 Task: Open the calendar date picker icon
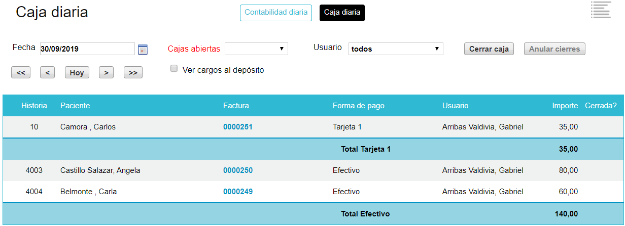click(x=143, y=49)
